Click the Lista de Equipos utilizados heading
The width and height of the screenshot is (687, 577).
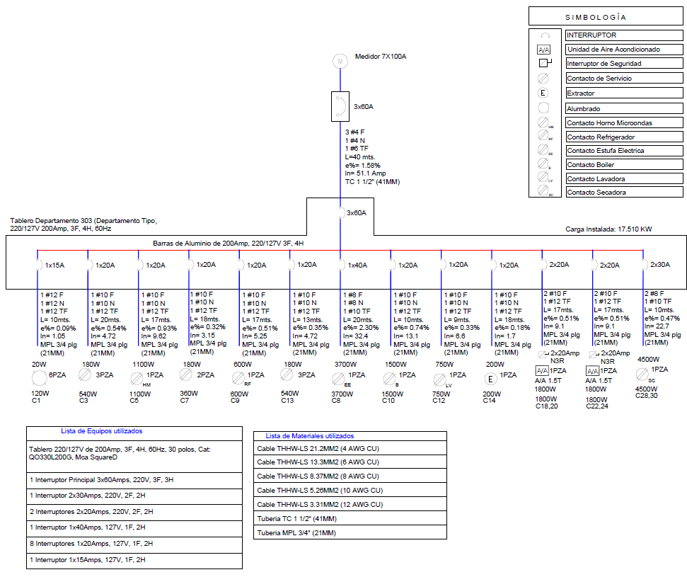click(x=102, y=430)
